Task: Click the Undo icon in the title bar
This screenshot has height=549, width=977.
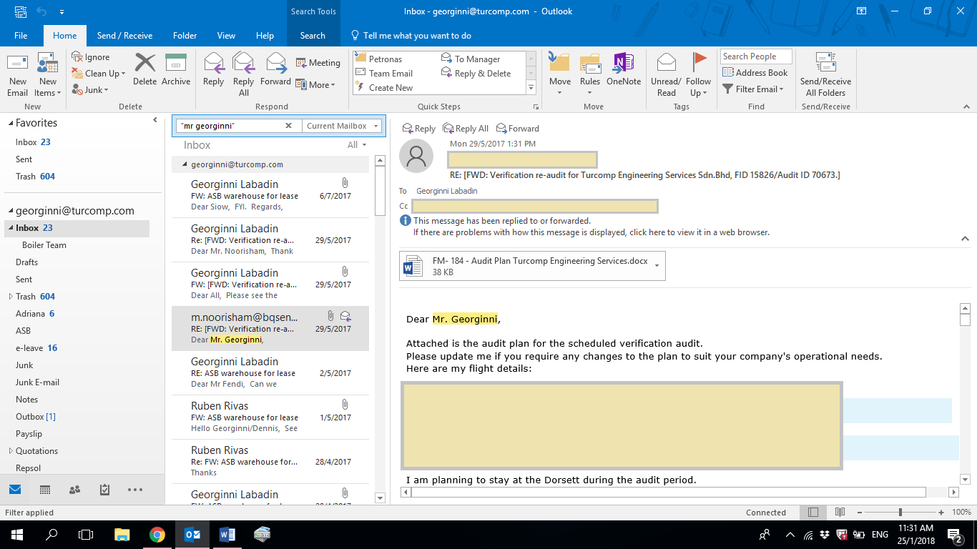Action: tap(41, 11)
